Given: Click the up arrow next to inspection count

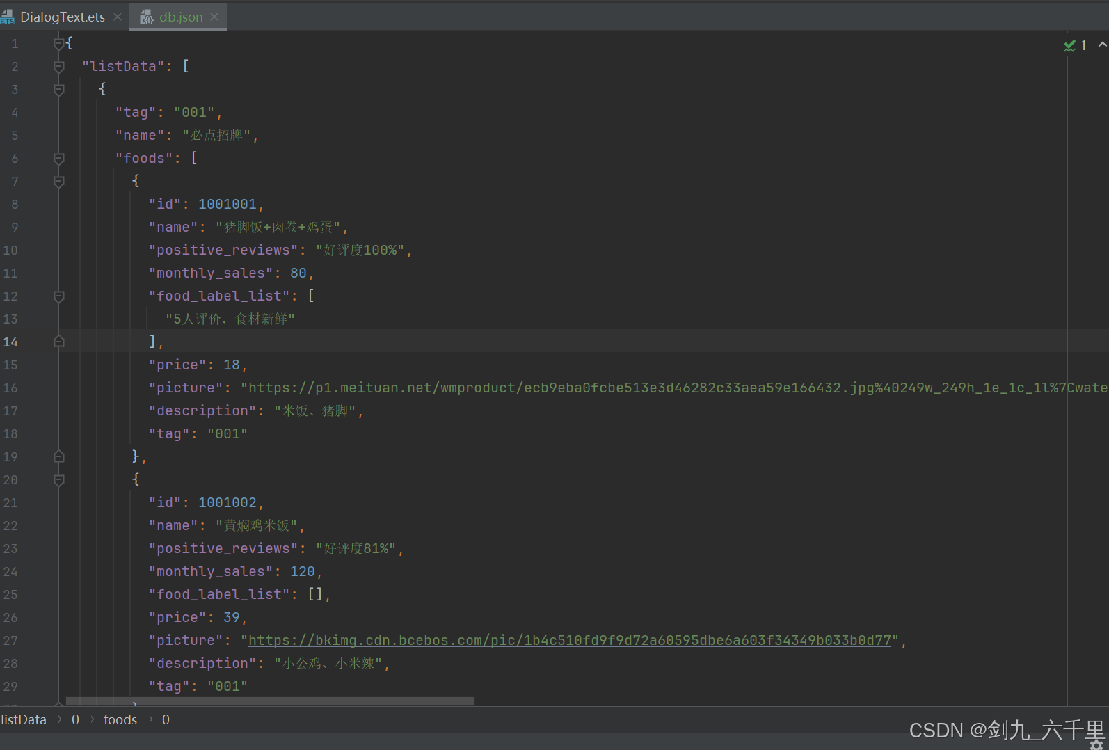Looking at the screenshot, I should click(x=1102, y=45).
